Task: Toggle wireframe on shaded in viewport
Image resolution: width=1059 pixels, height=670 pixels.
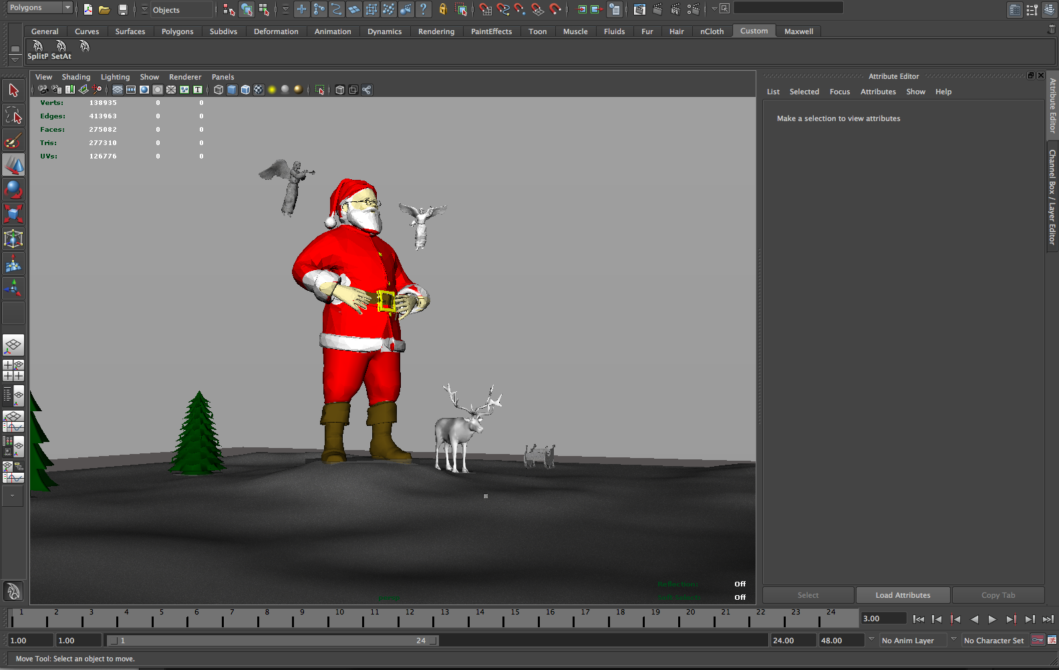Action: [x=245, y=90]
